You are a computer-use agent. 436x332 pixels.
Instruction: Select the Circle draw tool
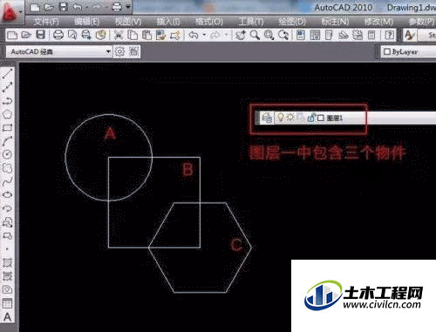point(7,154)
